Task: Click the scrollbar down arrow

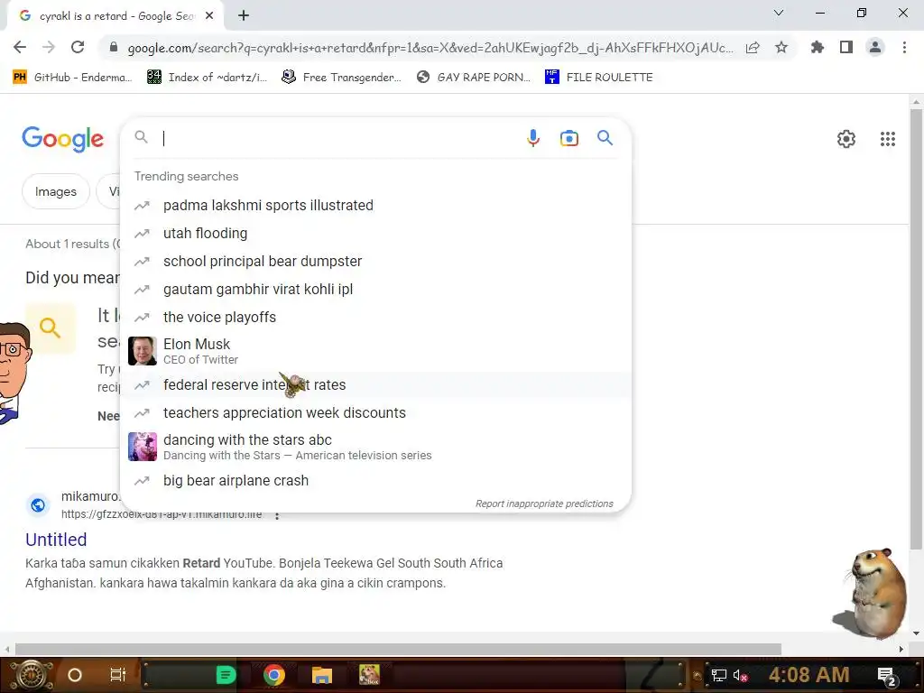Action: click(x=916, y=633)
